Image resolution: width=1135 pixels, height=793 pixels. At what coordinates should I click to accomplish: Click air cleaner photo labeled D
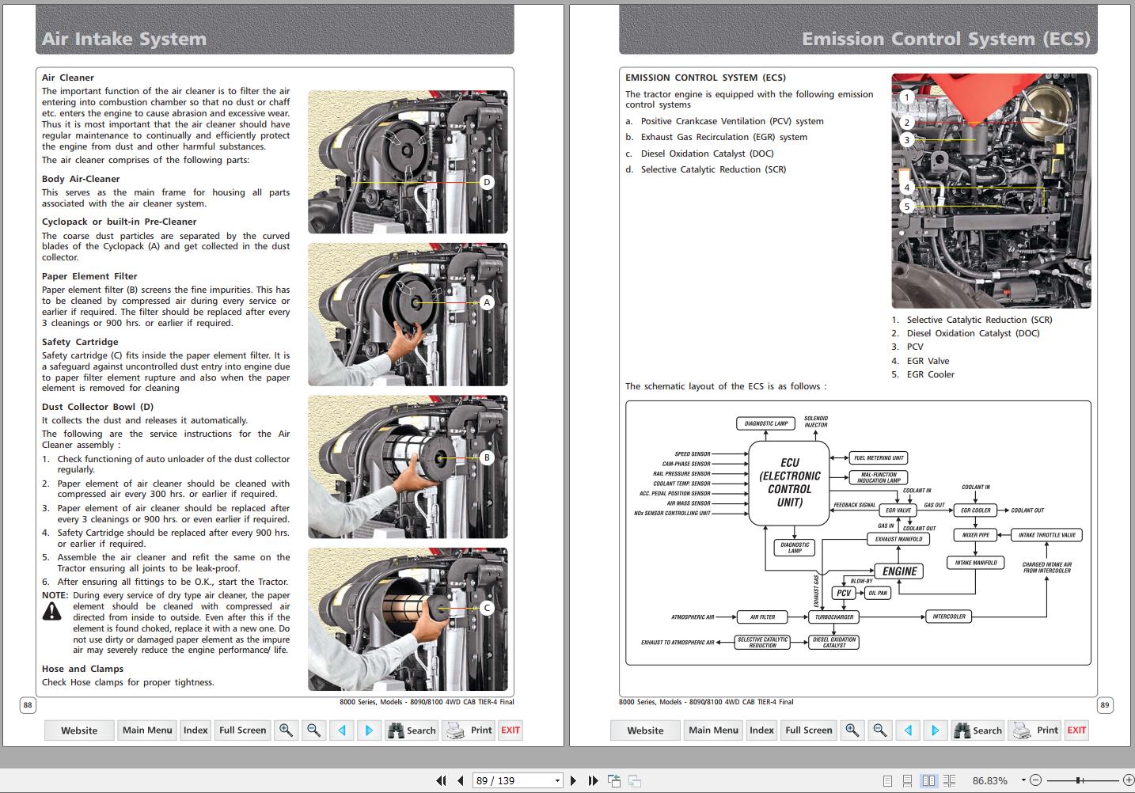tap(408, 161)
